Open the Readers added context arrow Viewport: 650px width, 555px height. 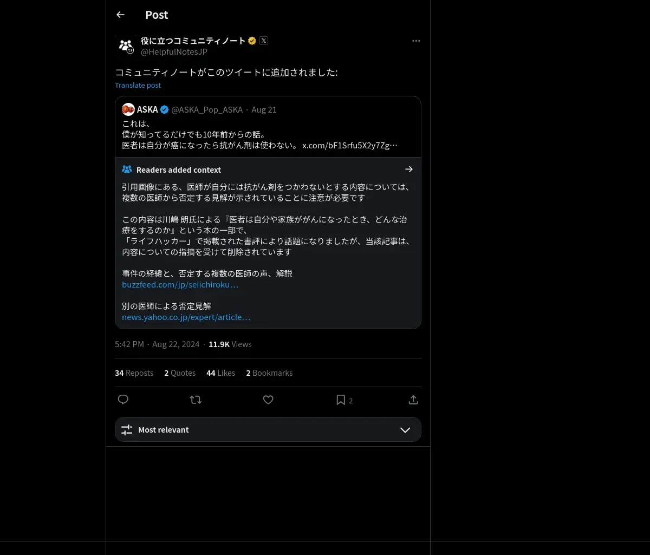coord(409,169)
